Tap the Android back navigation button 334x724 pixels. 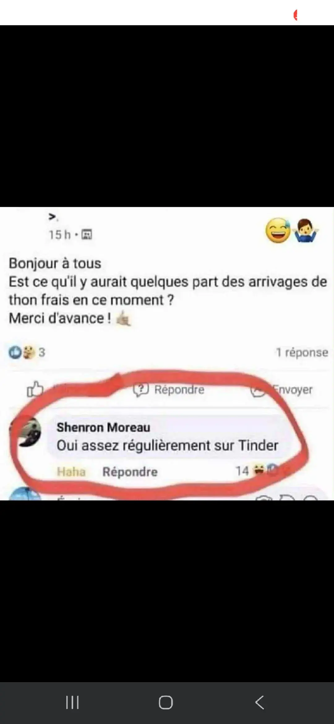click(x=259, y=702)
